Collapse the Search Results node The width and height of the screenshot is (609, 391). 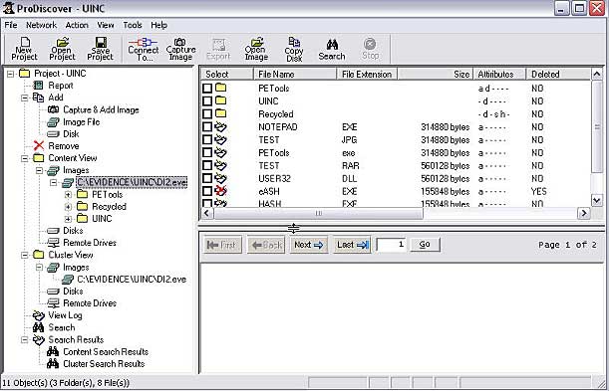point(25,340)
